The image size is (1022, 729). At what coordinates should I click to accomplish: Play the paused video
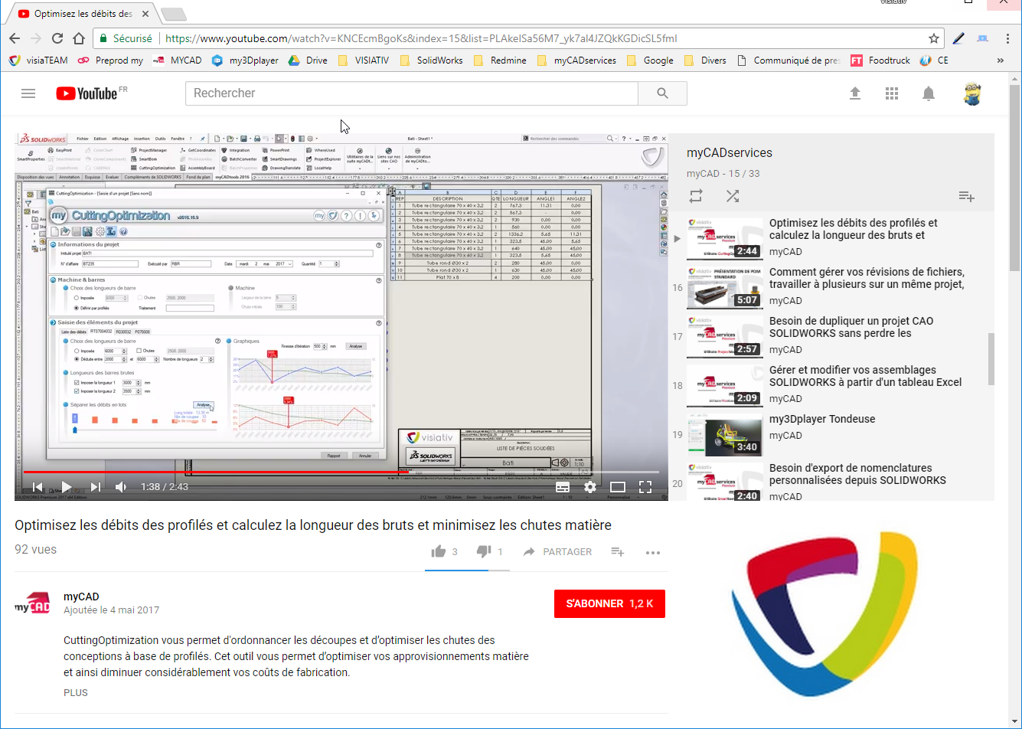tap(66, 487)
